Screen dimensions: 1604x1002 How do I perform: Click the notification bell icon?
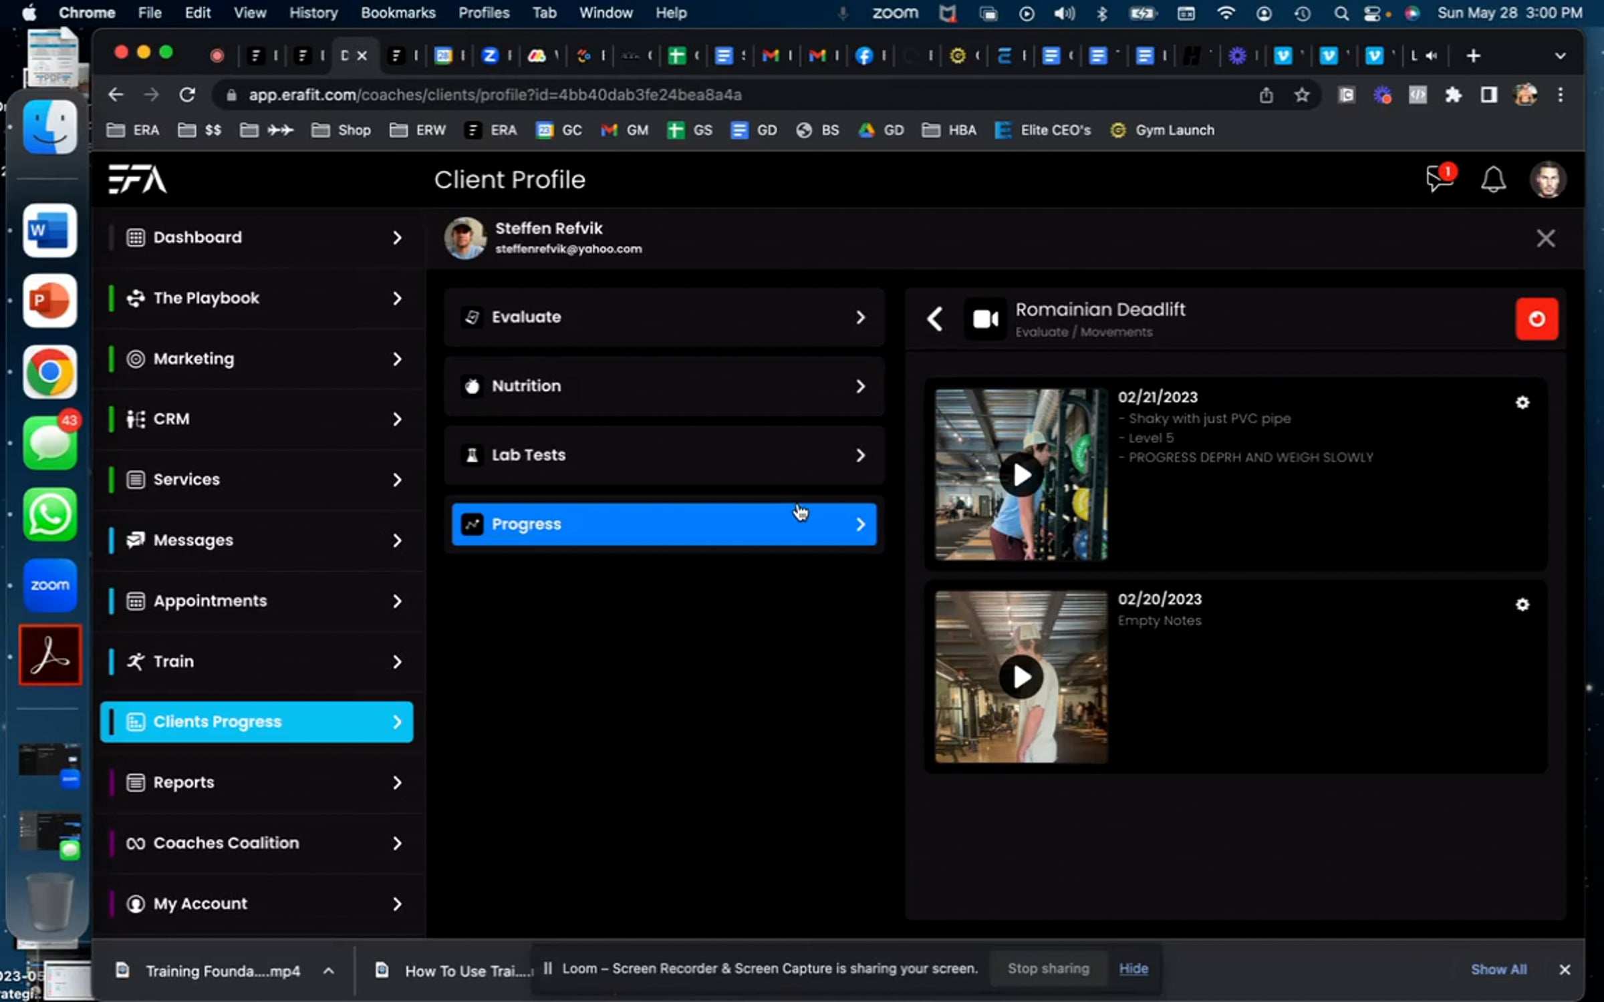click(x=1492, y=180)
